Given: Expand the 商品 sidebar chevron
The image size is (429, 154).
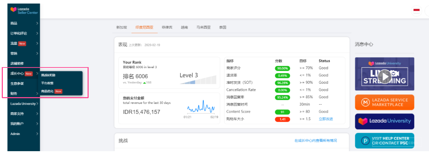Looking at the screenshot, I should [x=37, y=23].
